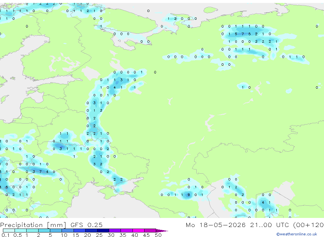Click the '21..00 UTC' time text
This screenshot has width=324, height=237.
(270, 225)
